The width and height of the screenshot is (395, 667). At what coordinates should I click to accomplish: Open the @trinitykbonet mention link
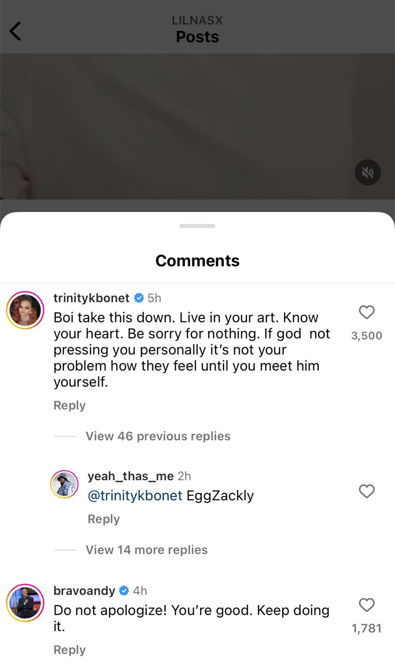135,496
